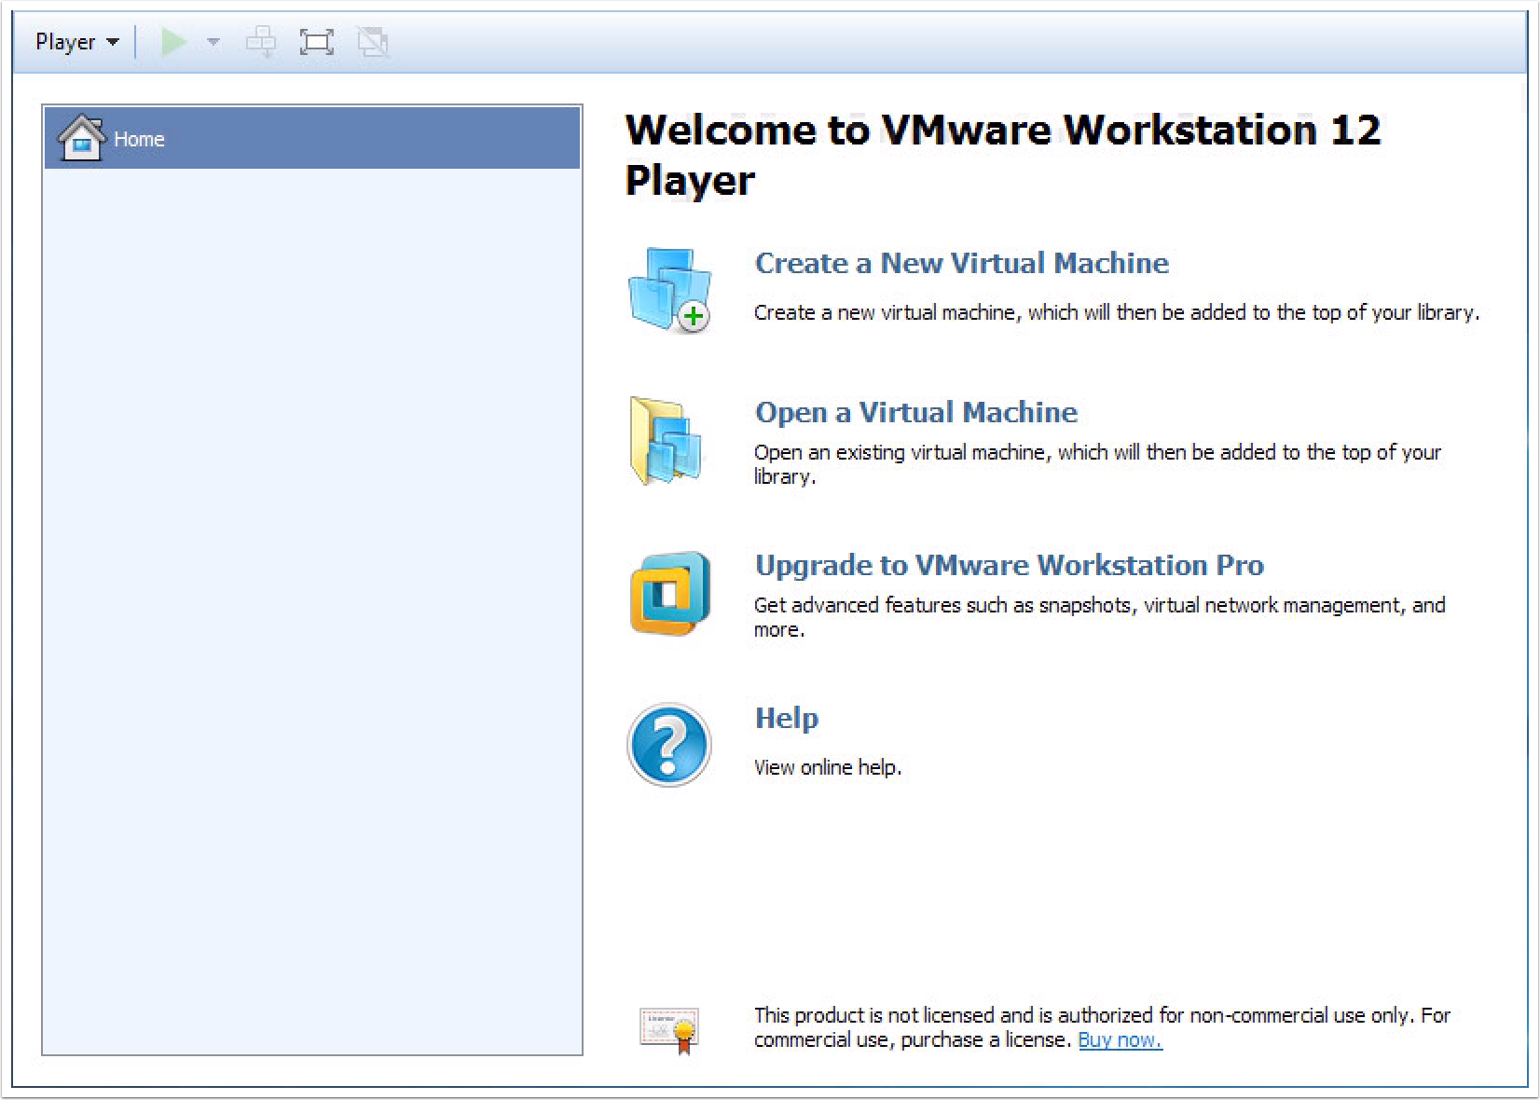Click the Create a New Virtual Machine link
Viewport: 1540px width, 1100px height.
[961, 263]
